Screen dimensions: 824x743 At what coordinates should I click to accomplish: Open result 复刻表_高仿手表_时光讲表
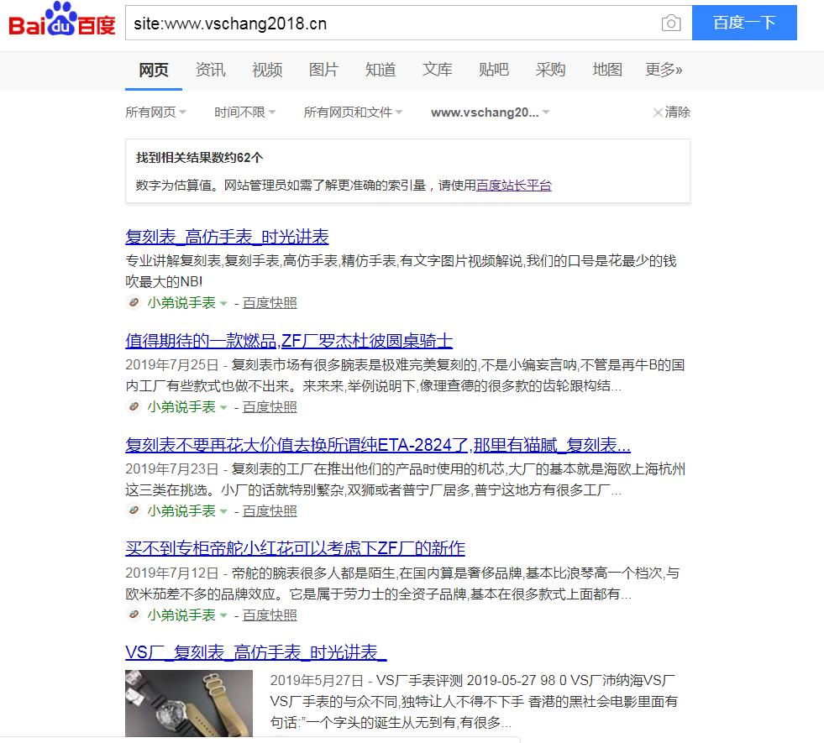(x=227, y=237)
